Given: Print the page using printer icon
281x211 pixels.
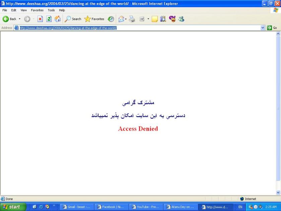Looking at the screenshot, I should click(x=132, y=19).
